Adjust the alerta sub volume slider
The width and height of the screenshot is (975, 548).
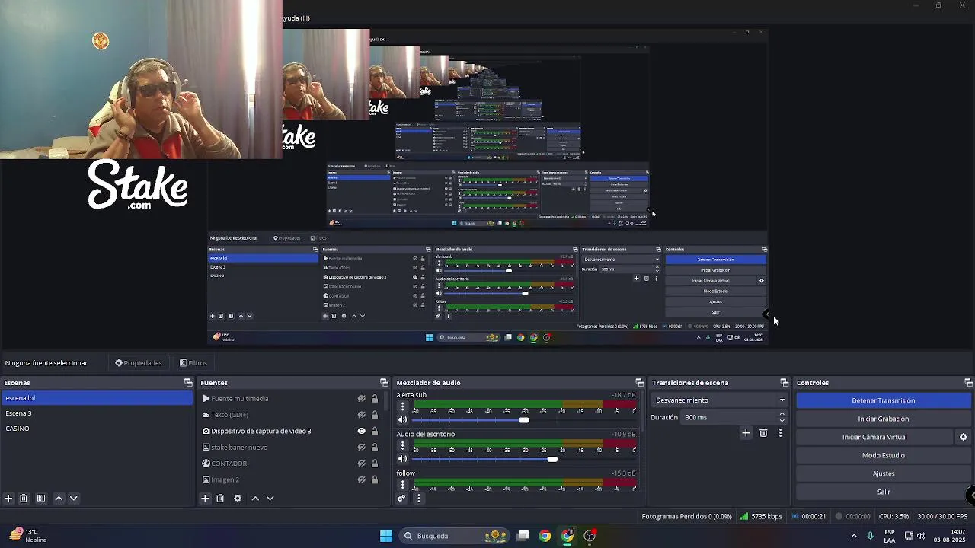click(x=524, y=420)
